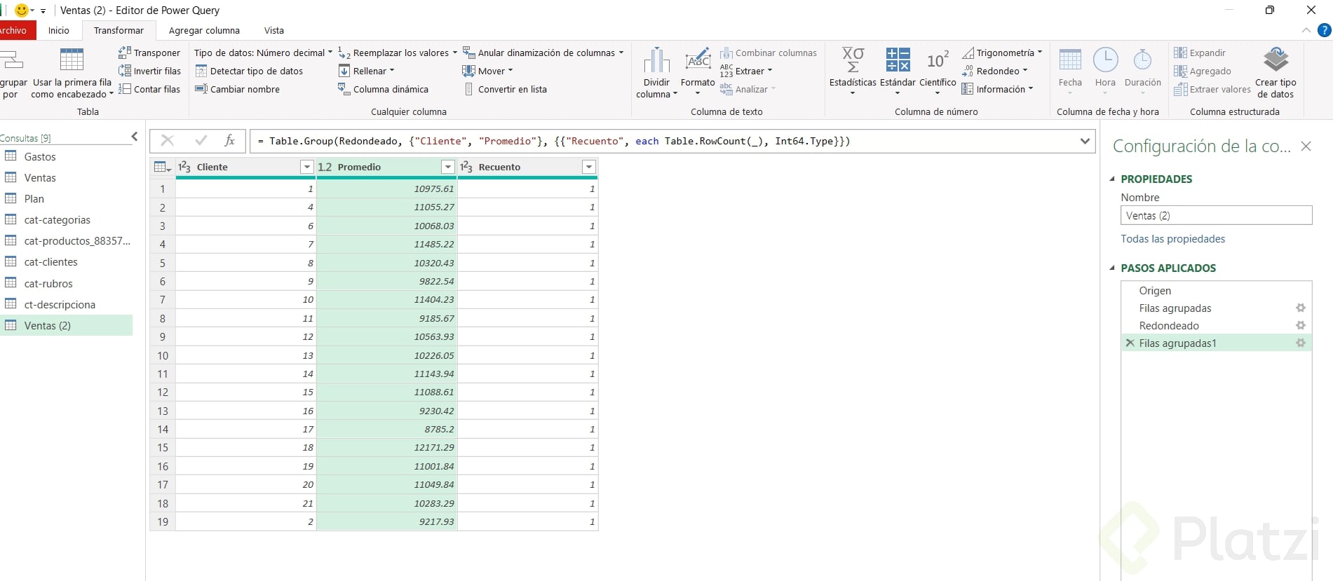Image resolution: width=1333 pixels, height=581 pixels.
Task: Open the Cliente column filter dropdown
Action: click(306, 167)
